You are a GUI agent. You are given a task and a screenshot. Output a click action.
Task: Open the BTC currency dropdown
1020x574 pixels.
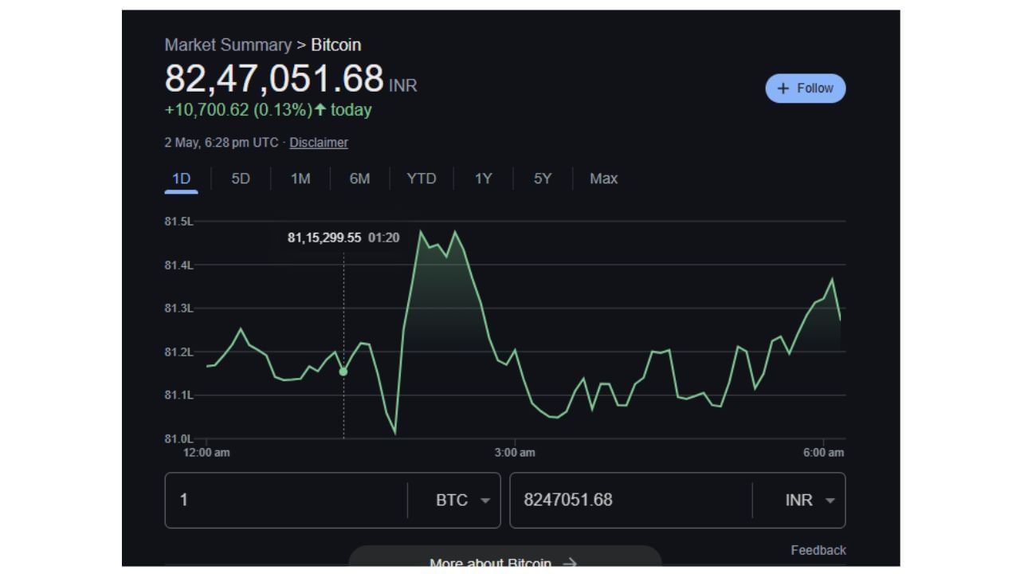click(x=462, y=501)
